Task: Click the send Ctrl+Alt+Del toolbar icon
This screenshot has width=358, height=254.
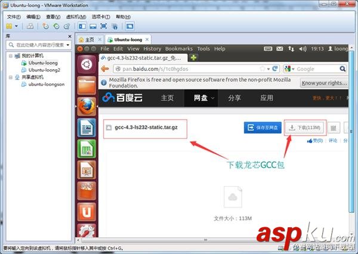Action: pyautogui.click(x=30, y=26)
